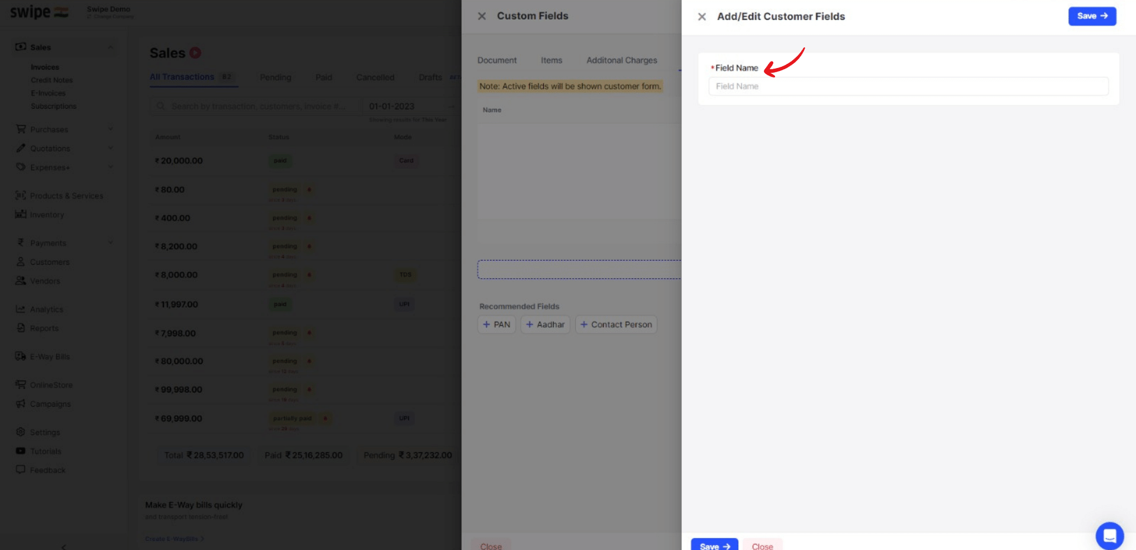The image size is (1136, 550).
Task: Expand the Expenses+ section chevron
Action: click(111, 167)
